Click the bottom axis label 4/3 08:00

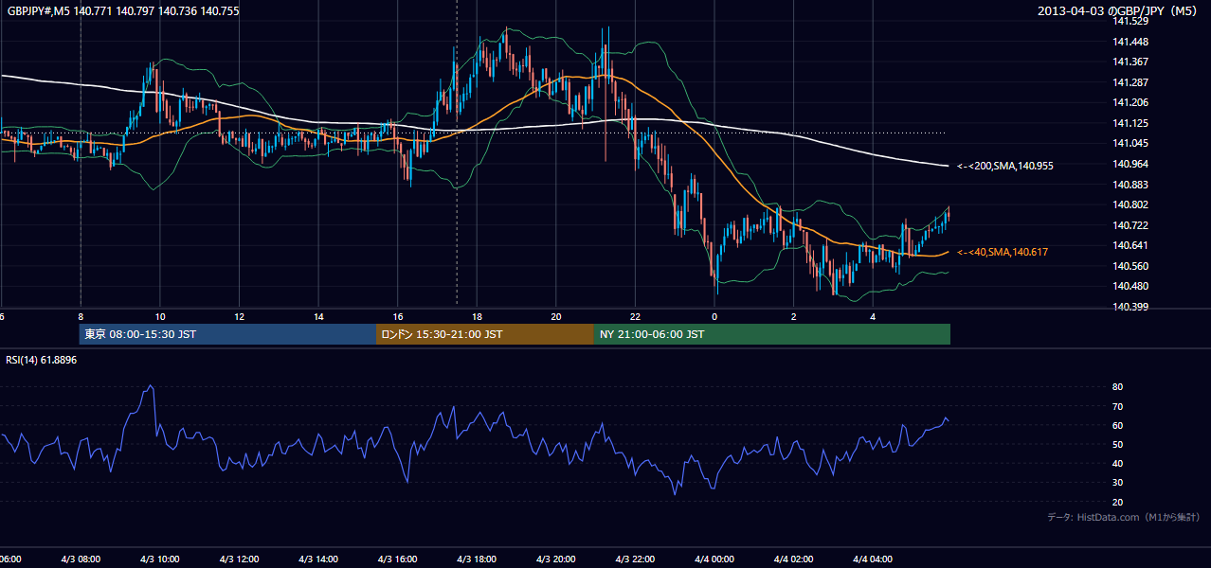coord(81,559)
